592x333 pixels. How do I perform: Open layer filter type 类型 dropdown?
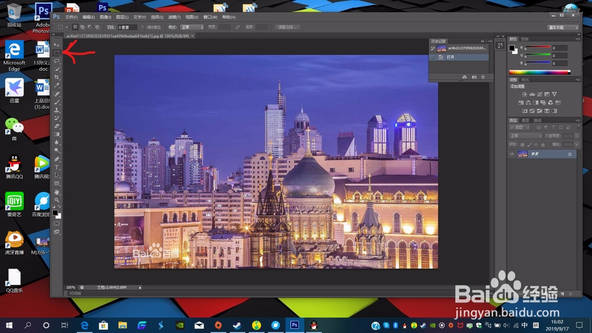click(520, 128)
